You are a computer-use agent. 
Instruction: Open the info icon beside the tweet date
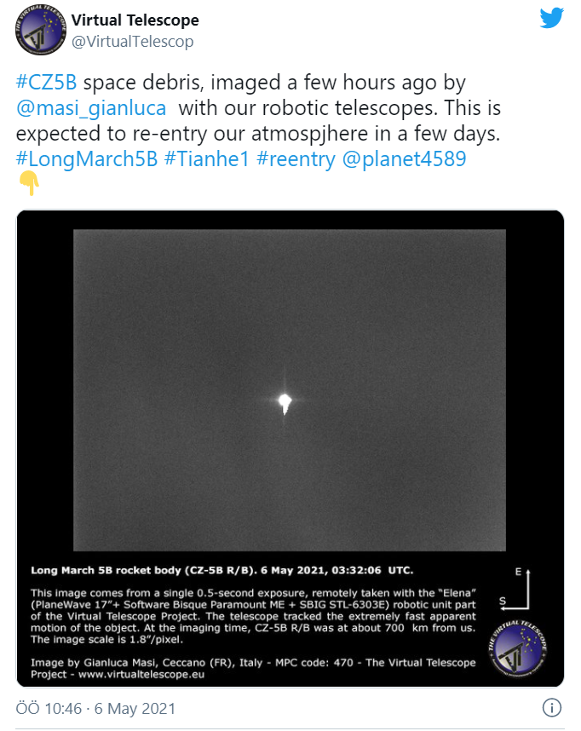click(552, 708)
